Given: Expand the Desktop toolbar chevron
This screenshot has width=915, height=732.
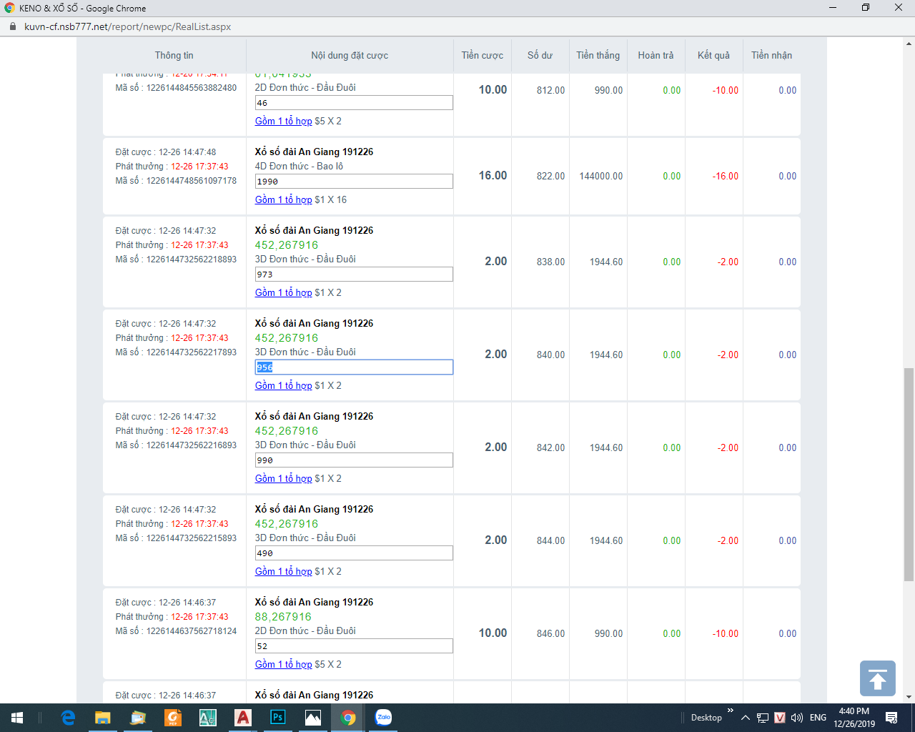Looking at the screenshot, I should pos(730,711).
